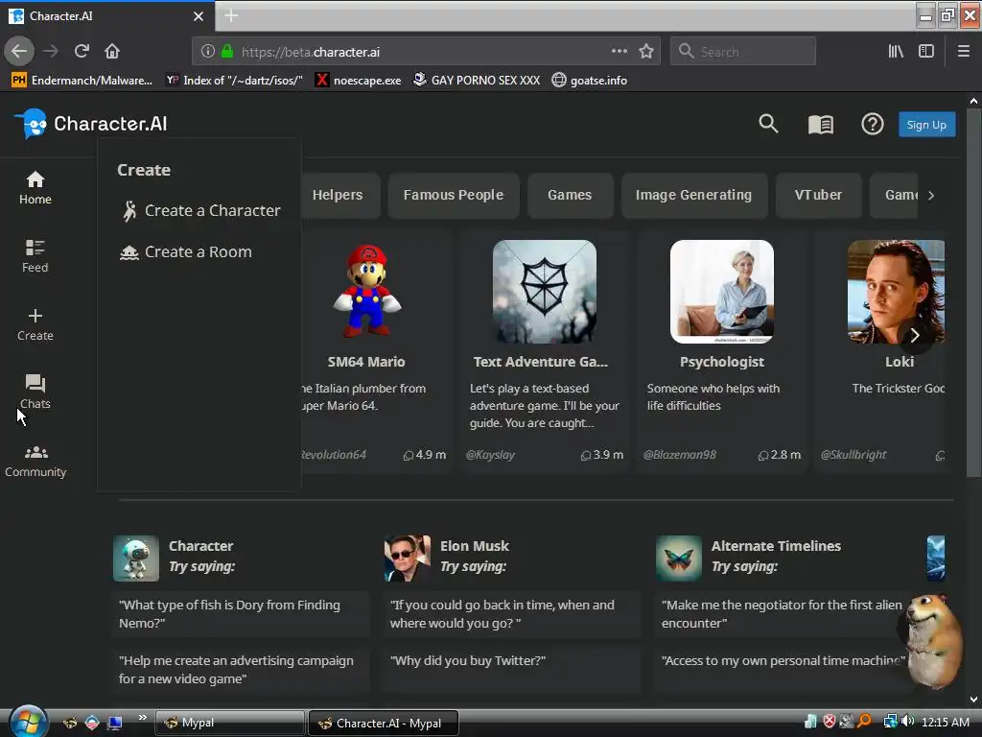The width and height of the screenshot is (982, 737).
Task: Select the Games category chip
Action: tap(570, 195)
